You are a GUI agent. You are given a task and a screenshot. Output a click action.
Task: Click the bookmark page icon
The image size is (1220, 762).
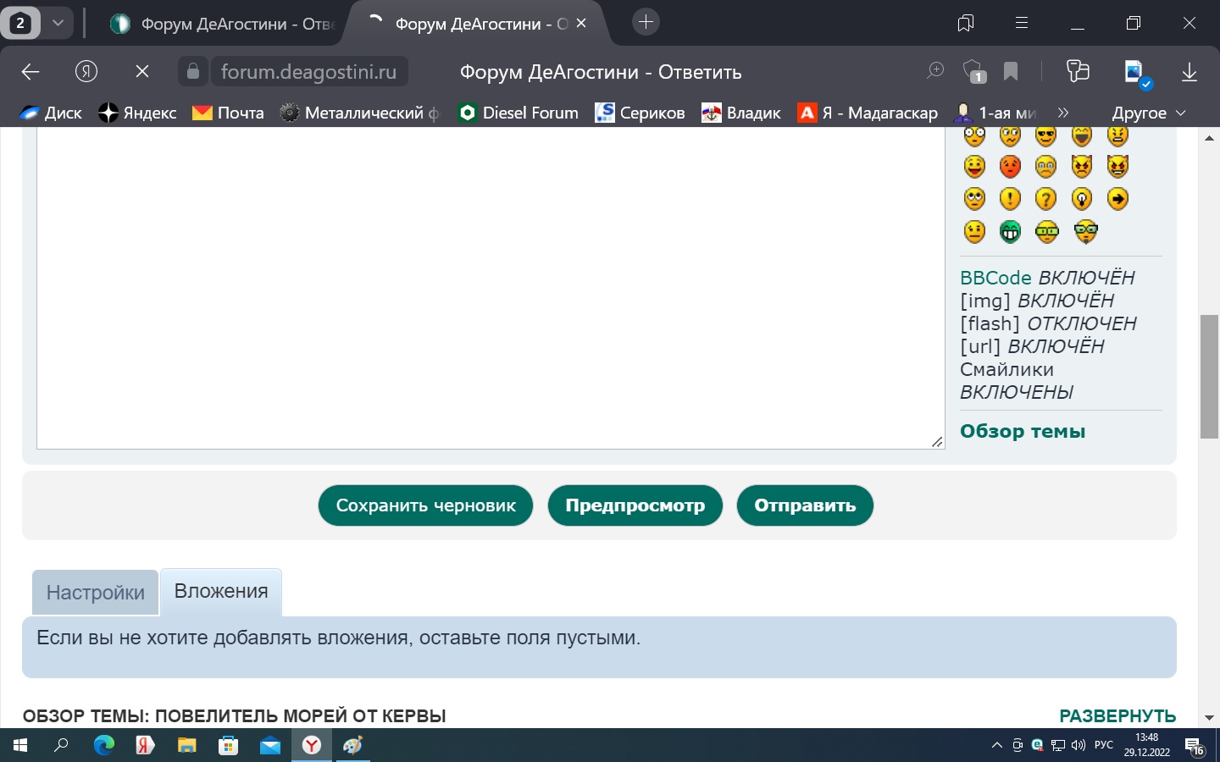point(1010,72)
